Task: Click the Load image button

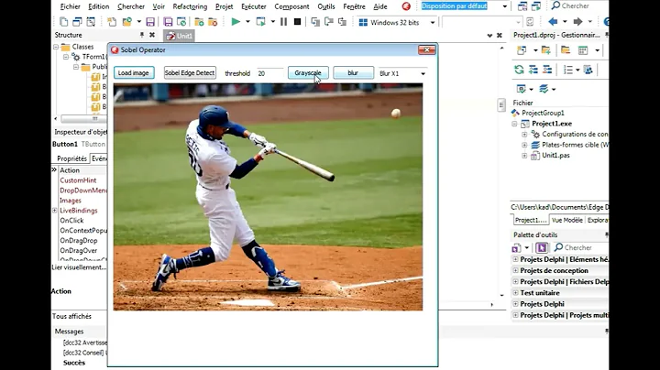Action: point(134,72)
